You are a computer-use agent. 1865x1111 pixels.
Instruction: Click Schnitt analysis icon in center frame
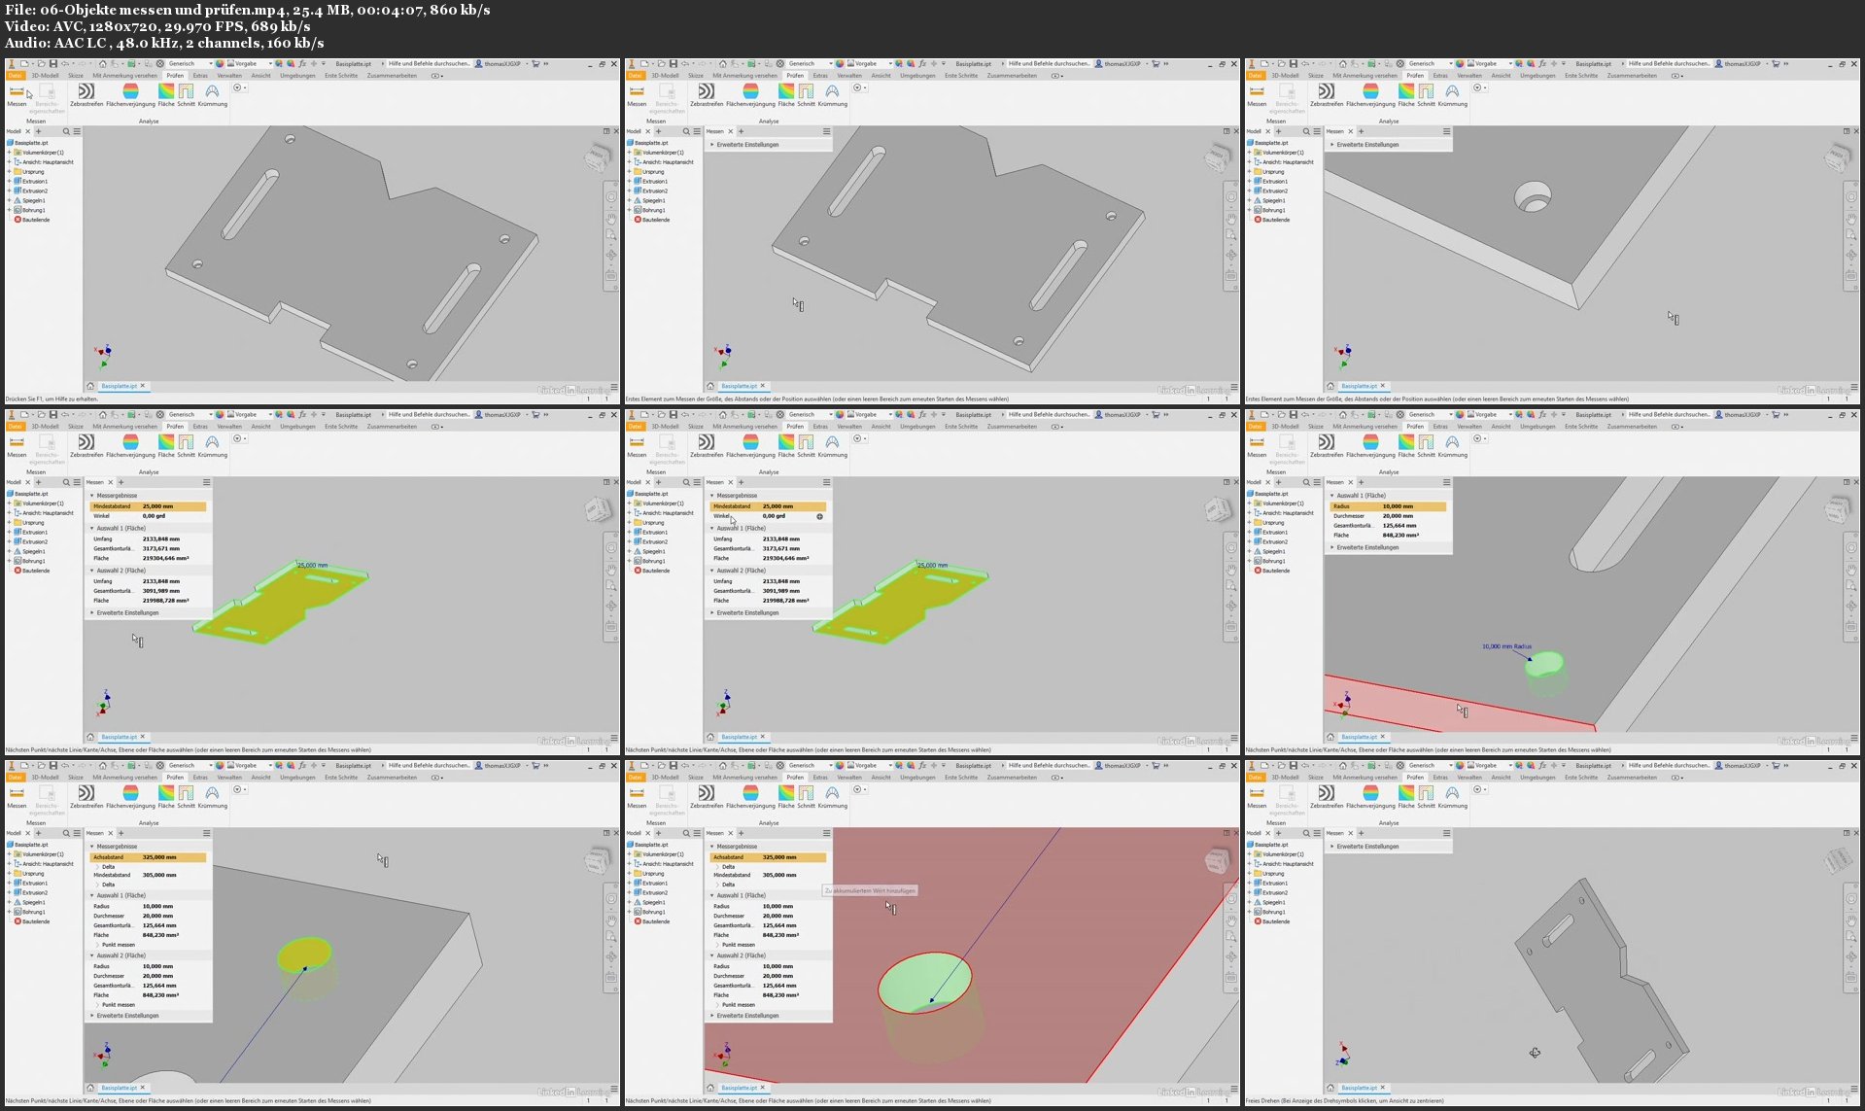[806, 444]
